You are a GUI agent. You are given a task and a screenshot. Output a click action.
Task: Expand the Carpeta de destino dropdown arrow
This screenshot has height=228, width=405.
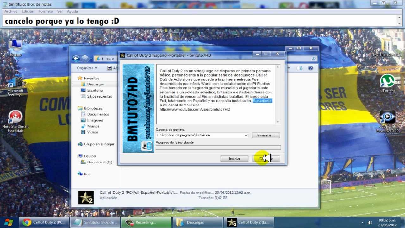(x=246, y=135)
